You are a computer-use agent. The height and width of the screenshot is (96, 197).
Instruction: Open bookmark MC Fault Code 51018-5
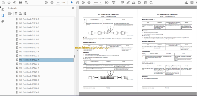click(29, 27)
